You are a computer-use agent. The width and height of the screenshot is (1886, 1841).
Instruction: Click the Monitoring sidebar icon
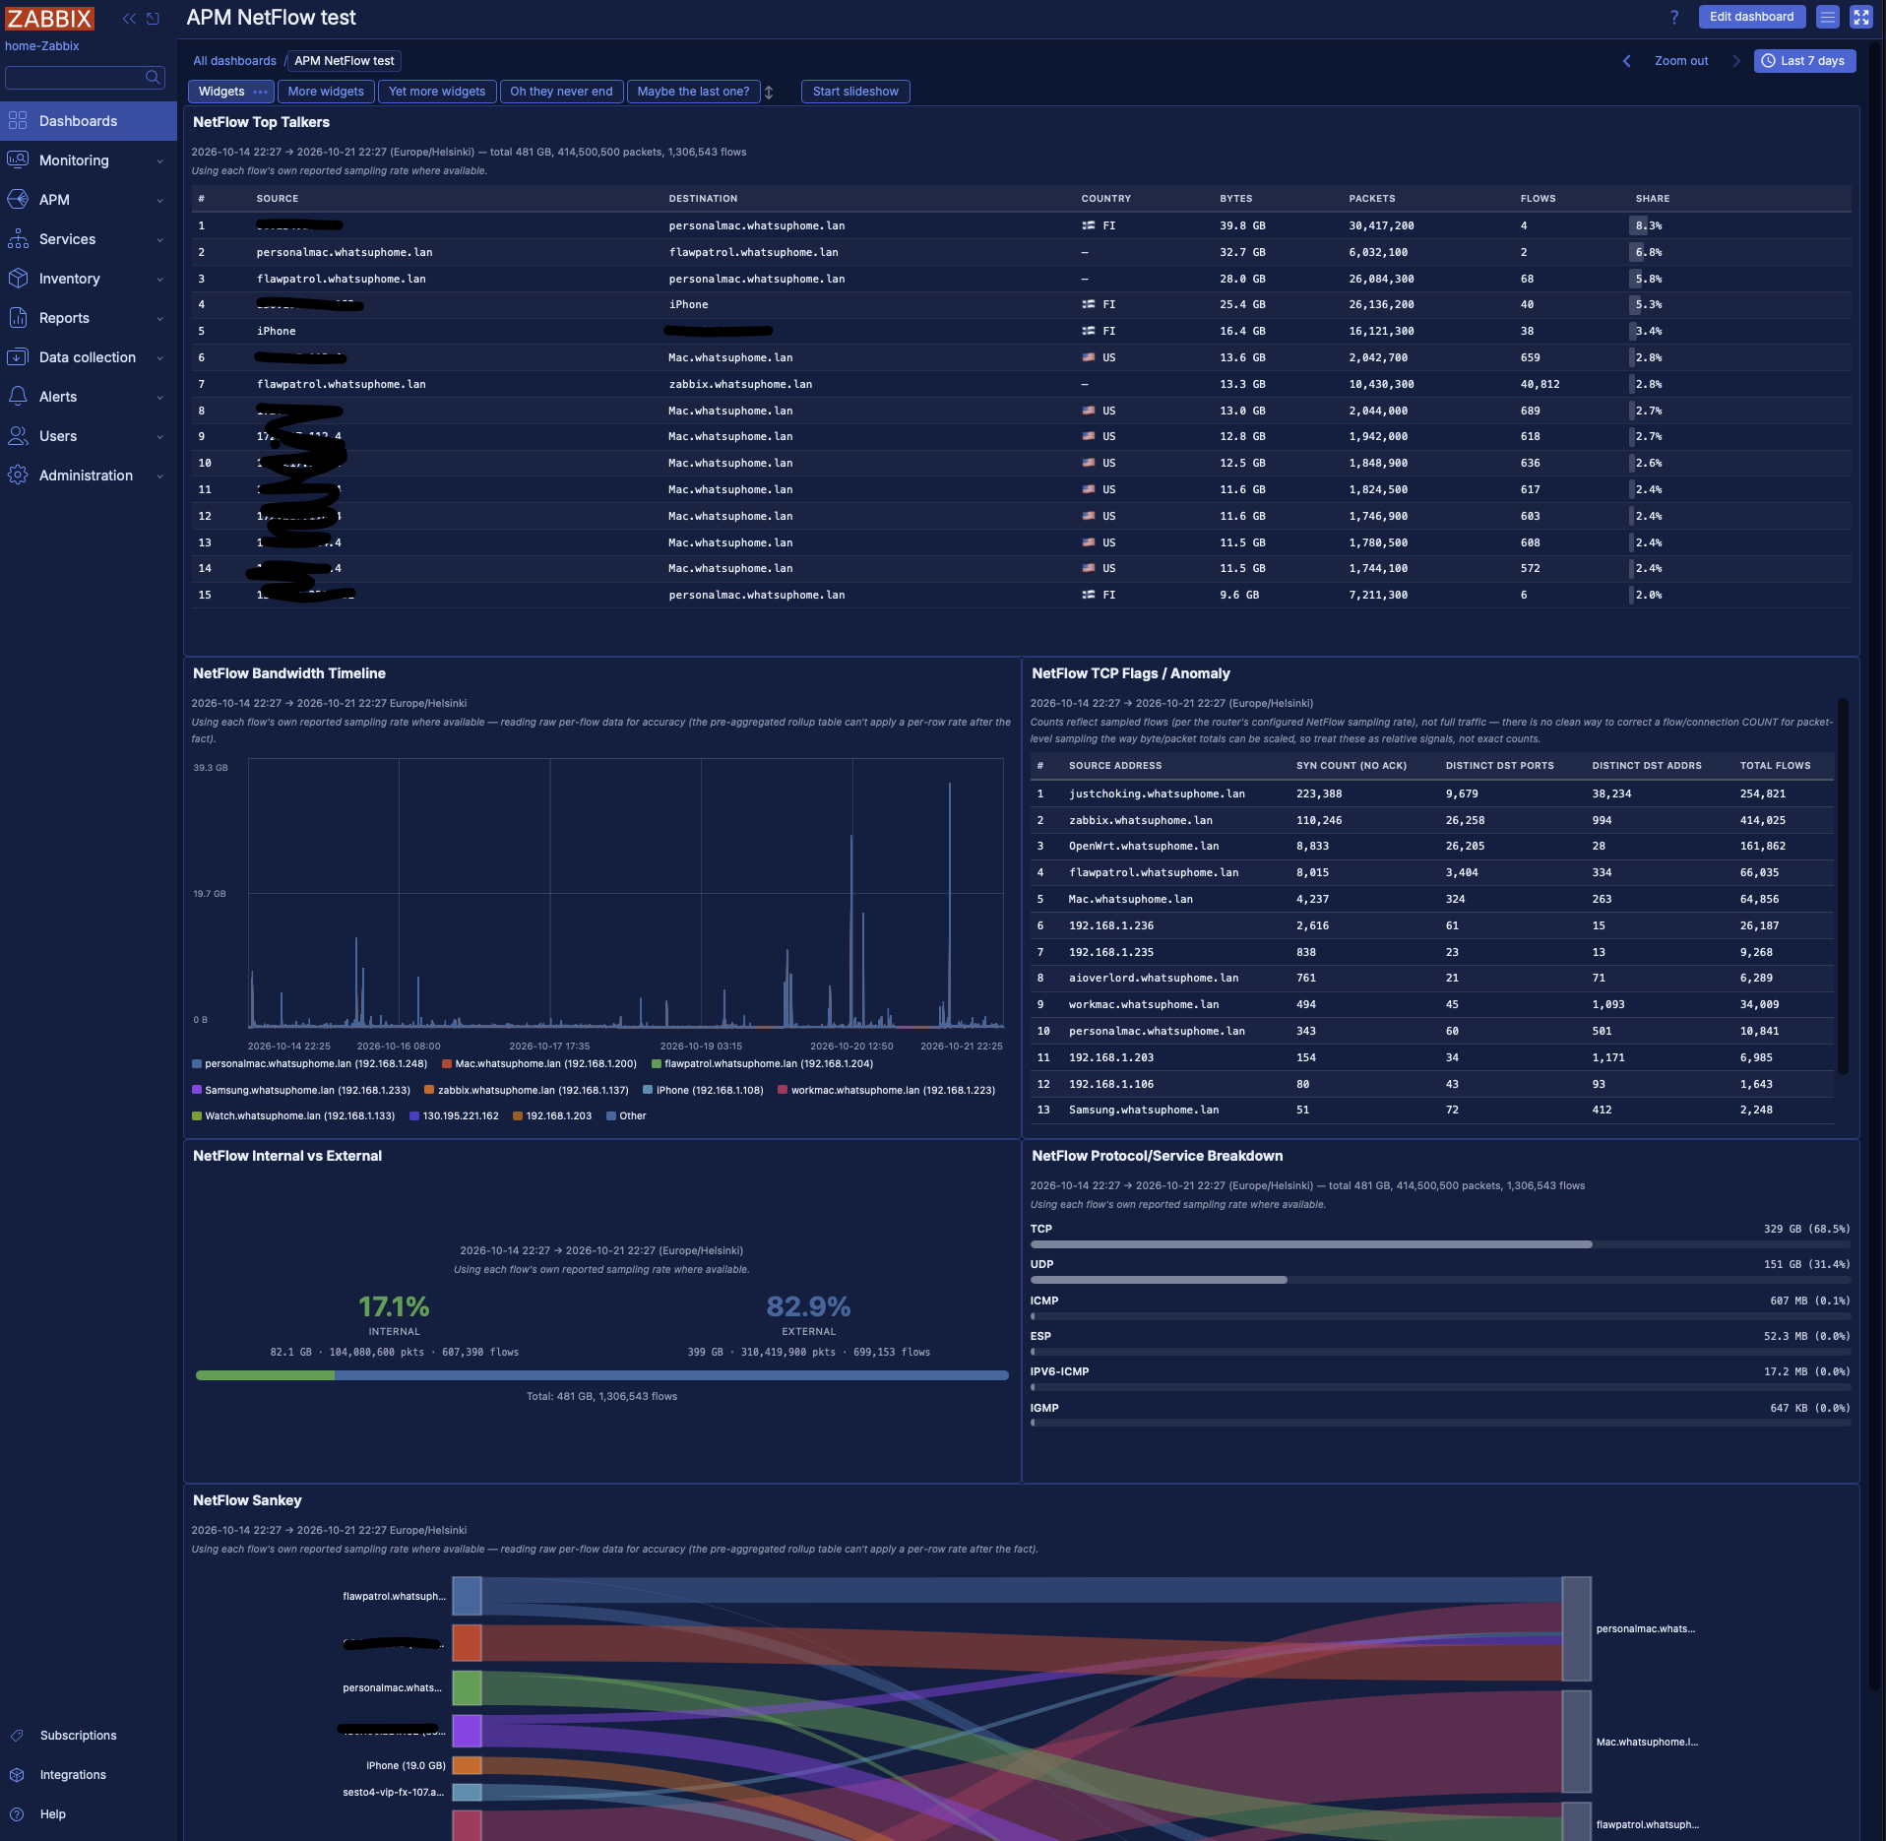[18, 159]
